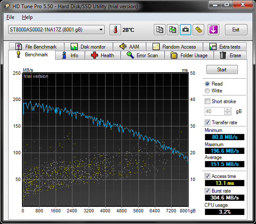Copy screenshot to clipboard icon
Screen dimensions: 256x224
click(x=172, y=30)
